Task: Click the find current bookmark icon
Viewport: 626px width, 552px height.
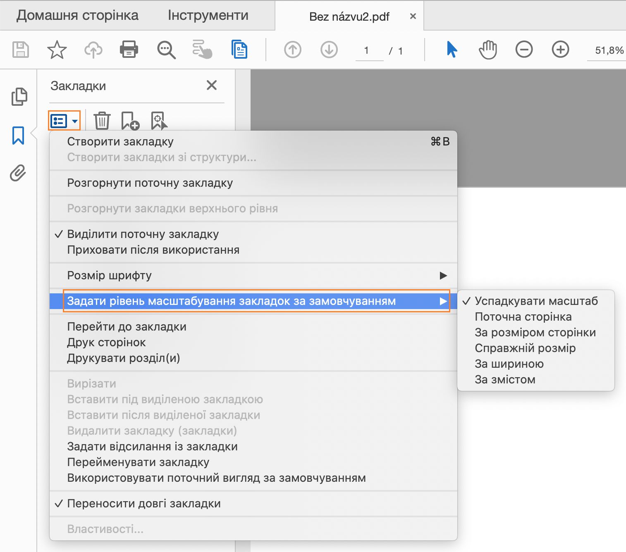Action: tap(159, 121)
